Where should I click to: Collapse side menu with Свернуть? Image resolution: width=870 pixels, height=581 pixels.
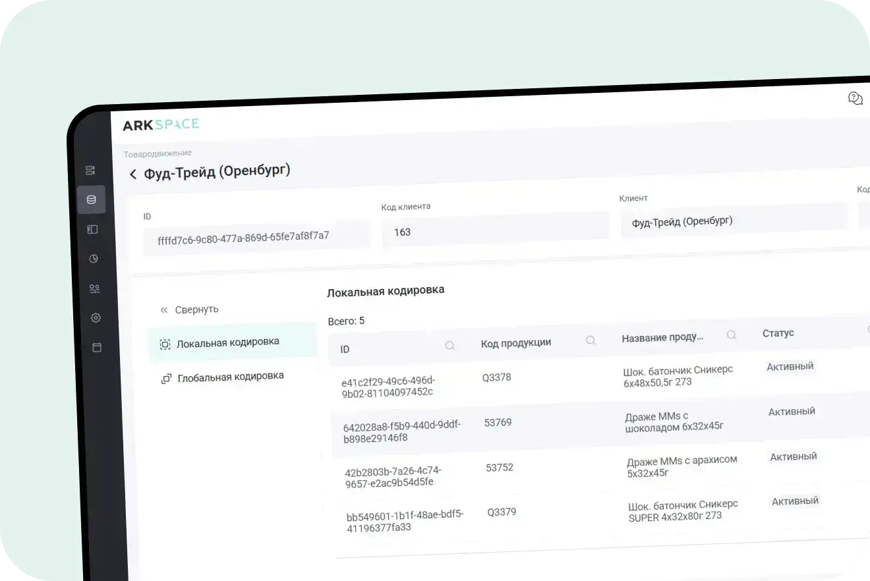(189, 310)
